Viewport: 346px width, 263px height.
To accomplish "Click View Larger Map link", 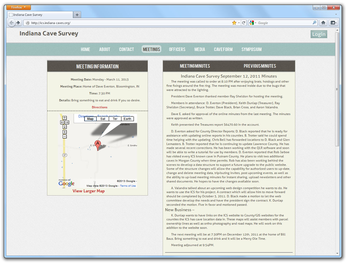I will coord(88,191).
